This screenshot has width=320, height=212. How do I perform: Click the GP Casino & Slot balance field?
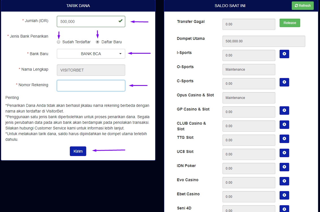(249, 112)
